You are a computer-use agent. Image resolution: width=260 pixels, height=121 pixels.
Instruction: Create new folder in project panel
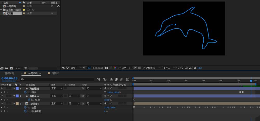(6, 68)
